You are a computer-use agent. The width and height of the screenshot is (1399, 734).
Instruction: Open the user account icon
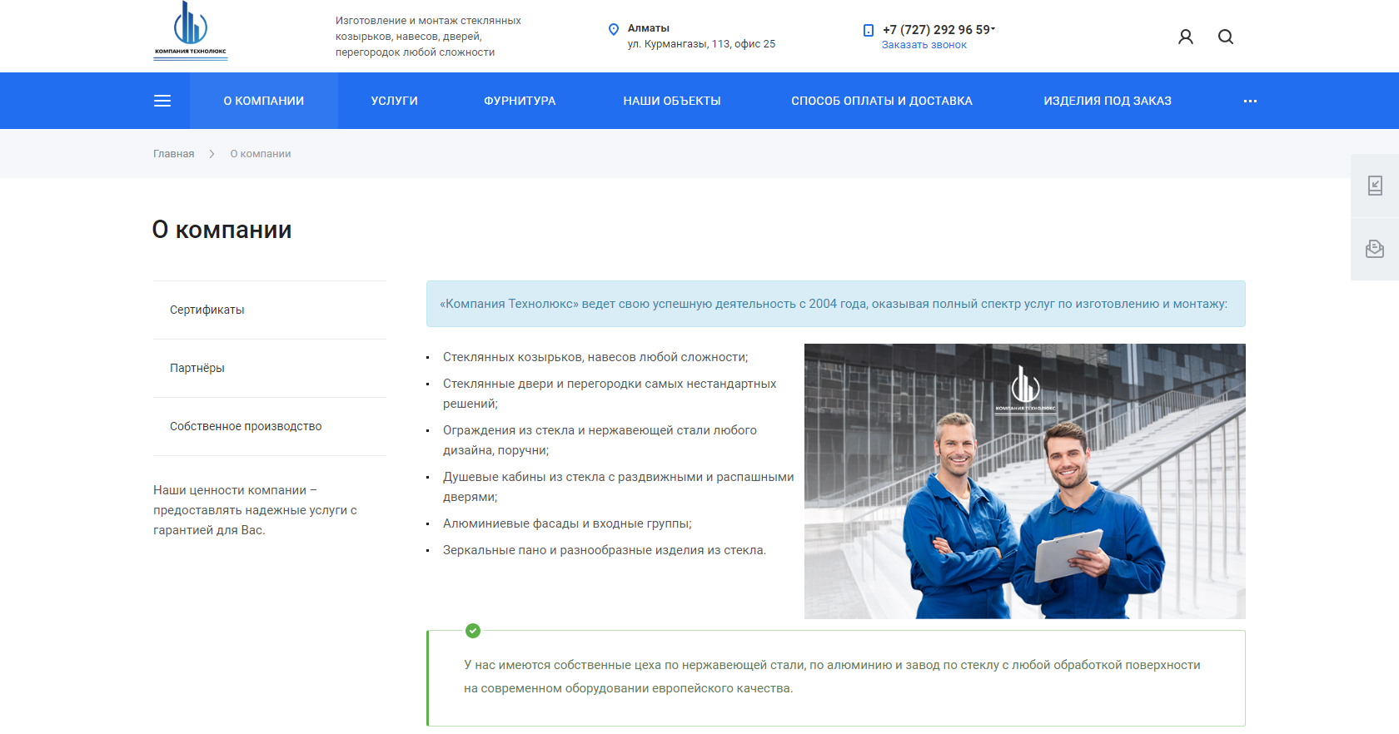point(1186,37)
